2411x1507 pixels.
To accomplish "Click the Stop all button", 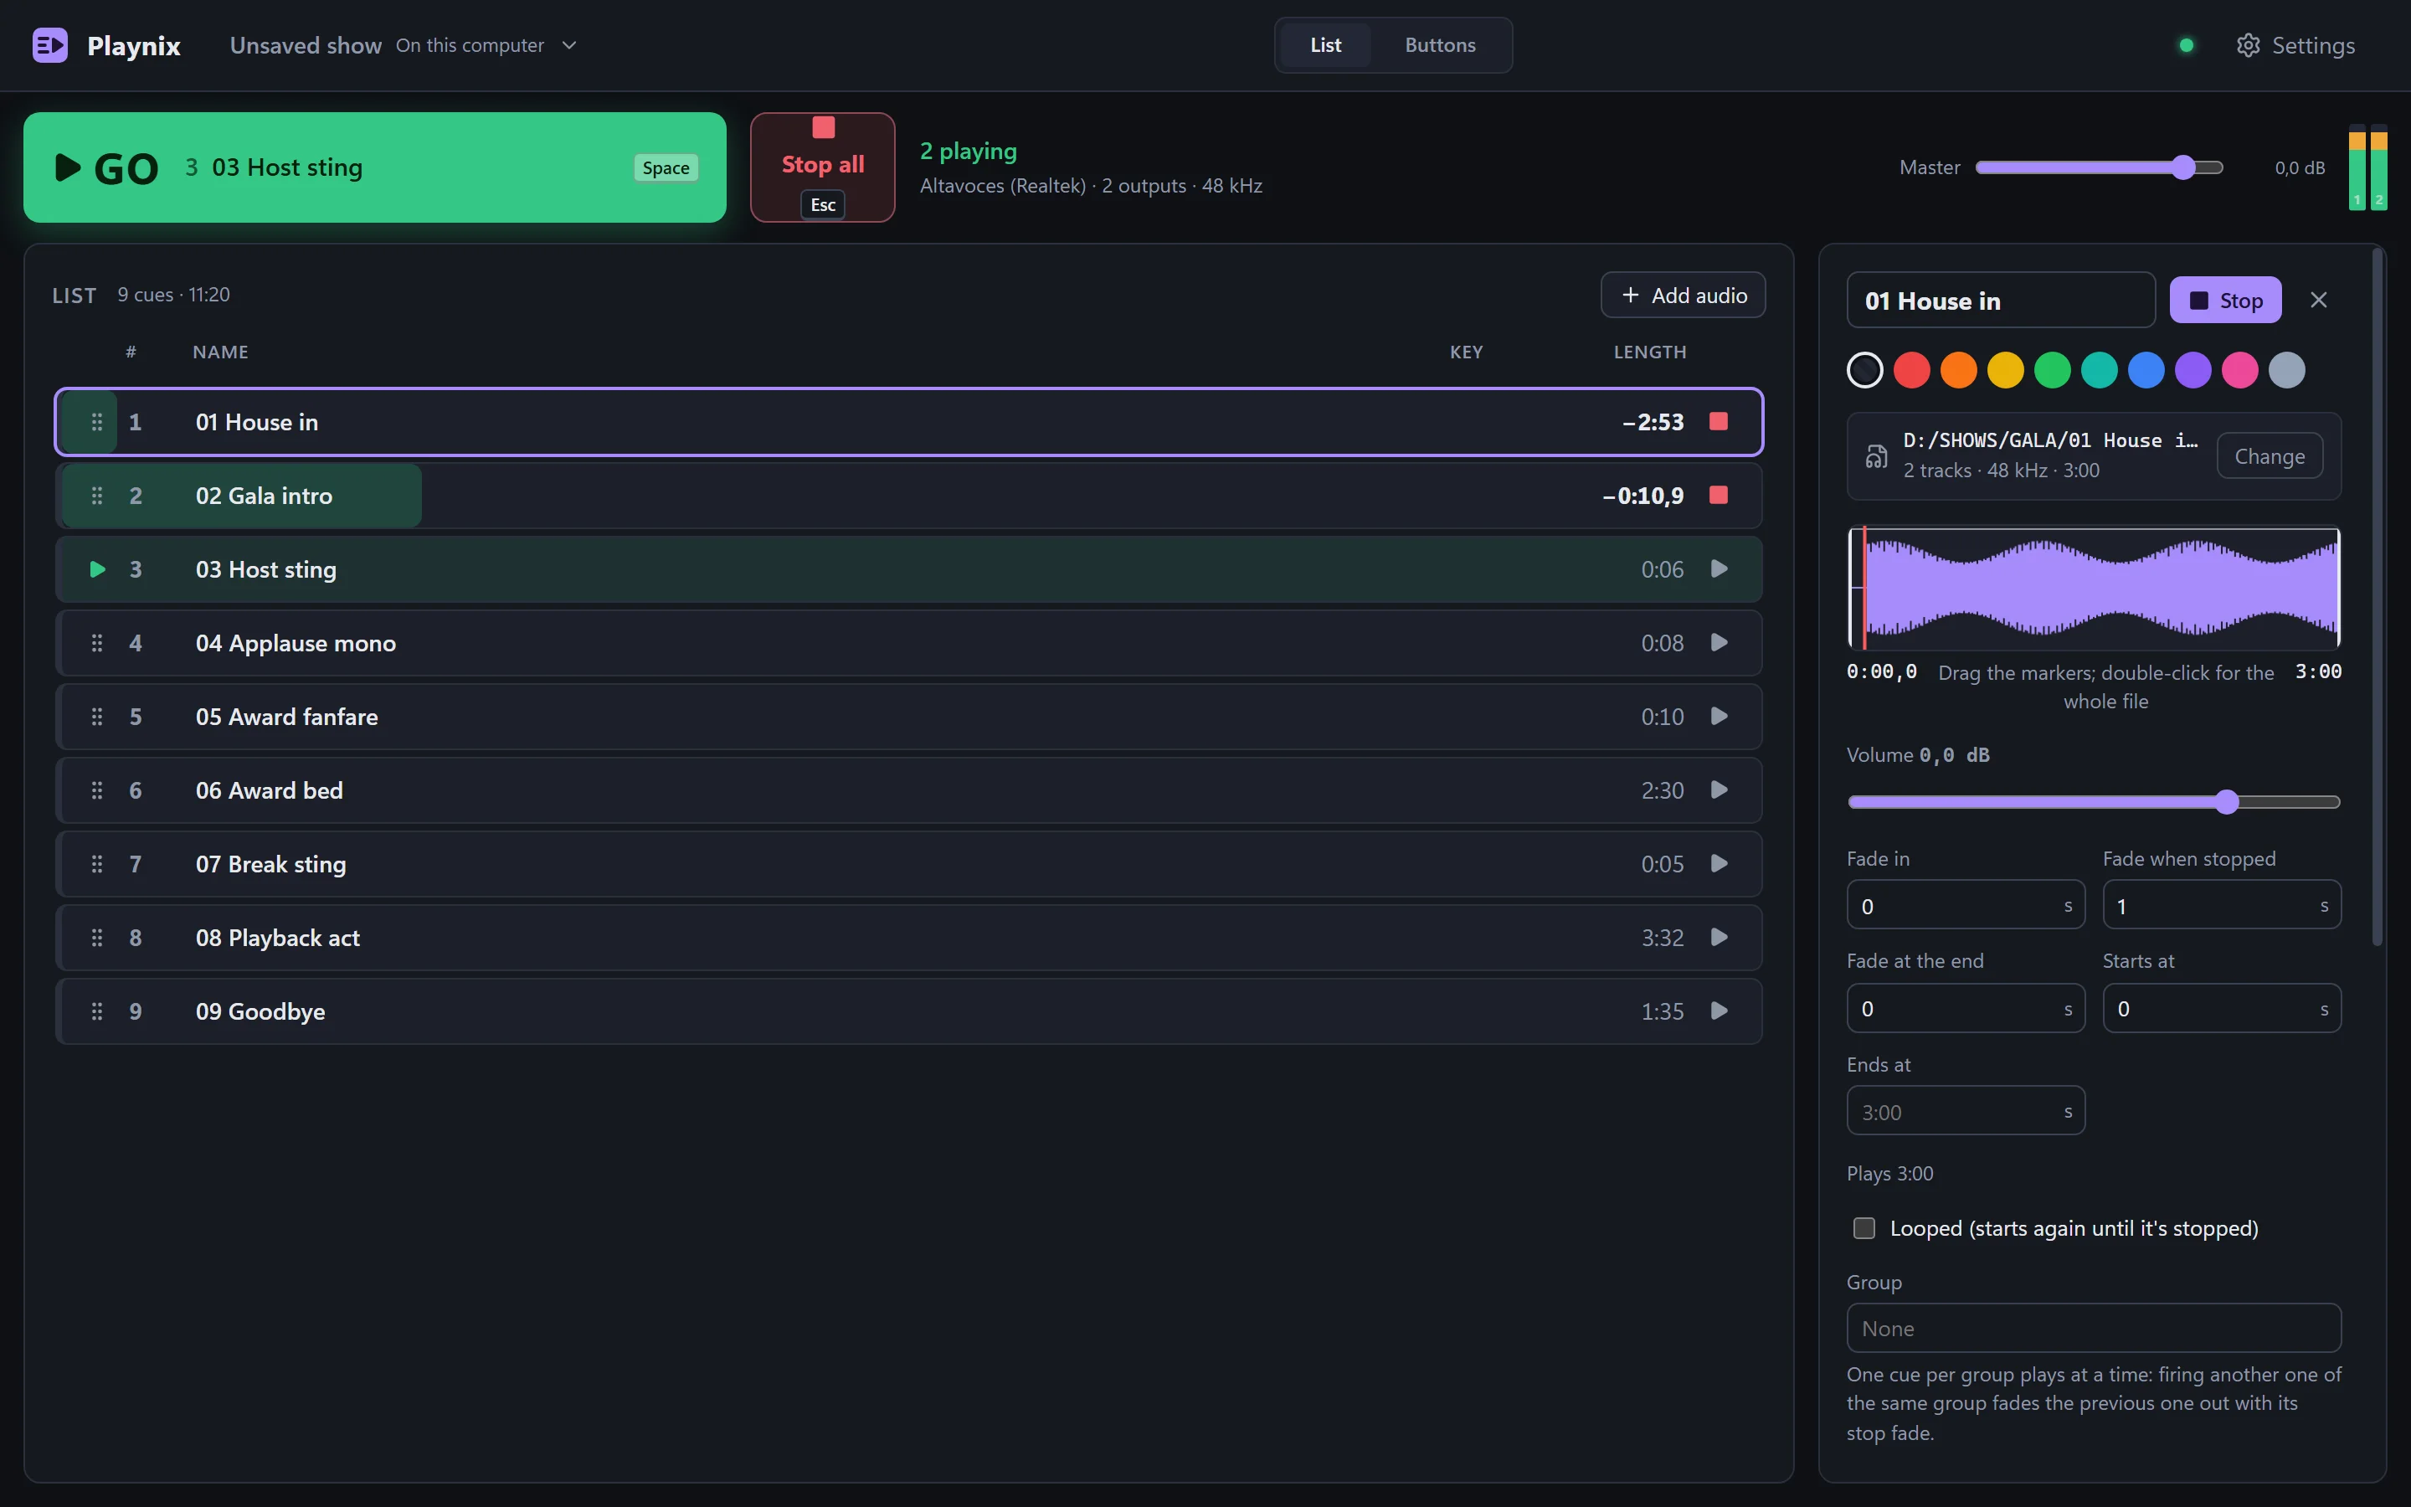I will point(822,167).
